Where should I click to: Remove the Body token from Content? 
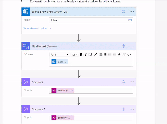tap(65, 62)
